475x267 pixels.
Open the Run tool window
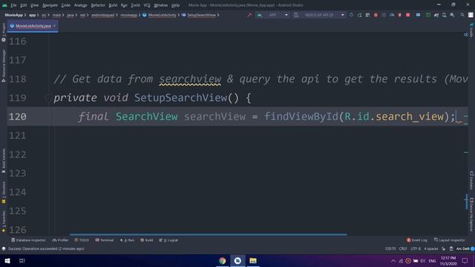(127, 240)
